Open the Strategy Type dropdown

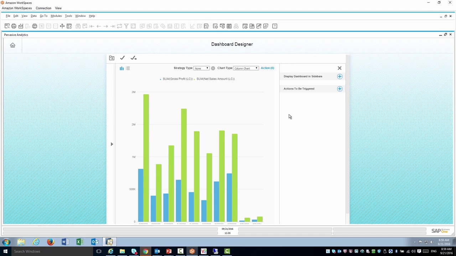201,68
